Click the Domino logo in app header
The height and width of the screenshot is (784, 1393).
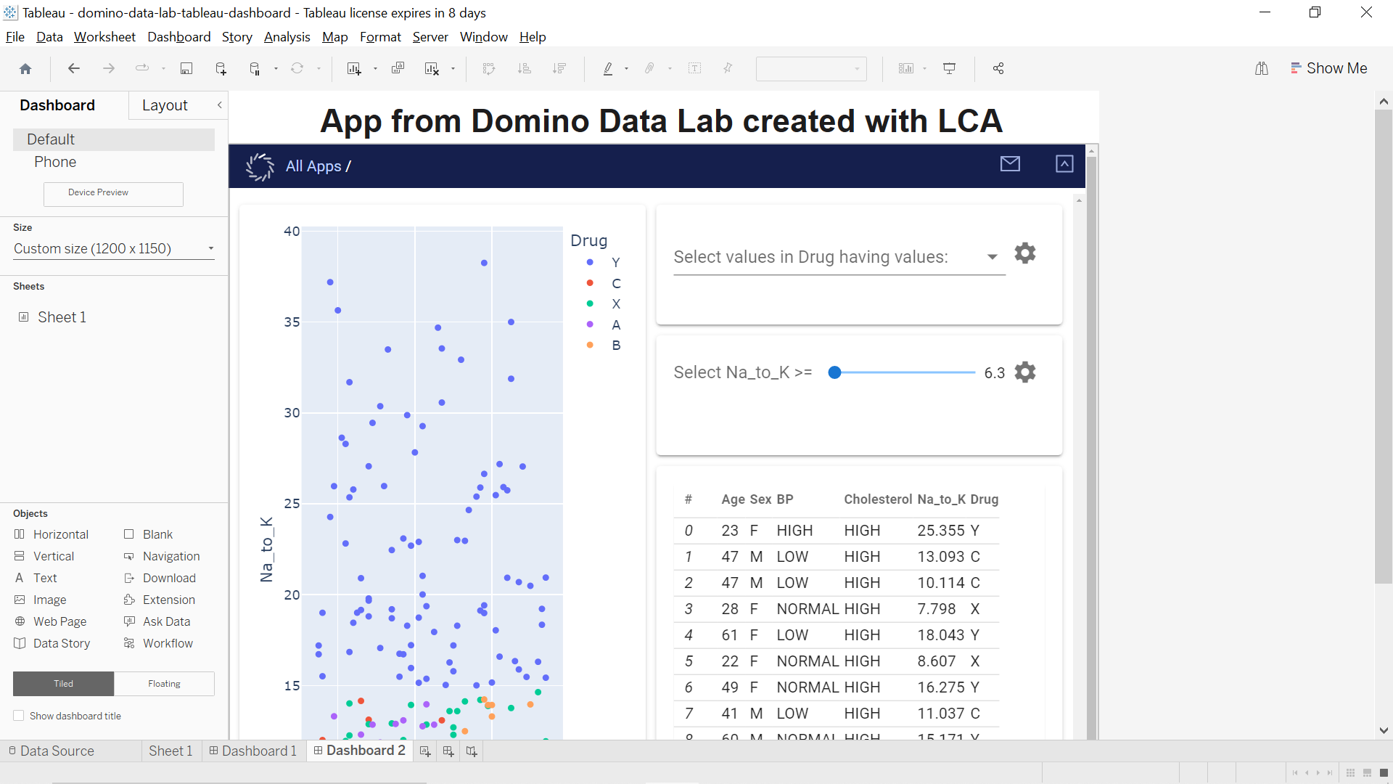coord(260,166)
